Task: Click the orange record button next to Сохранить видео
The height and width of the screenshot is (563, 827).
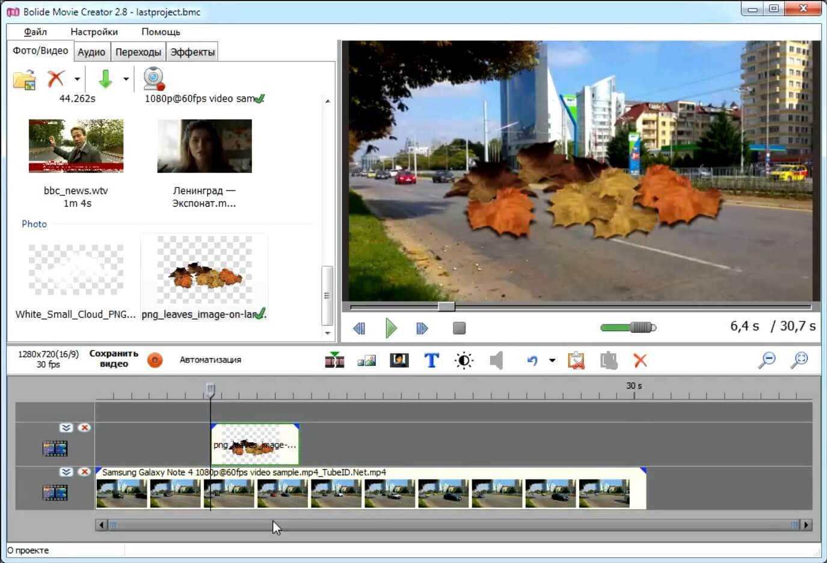Action: coord(155,360)
